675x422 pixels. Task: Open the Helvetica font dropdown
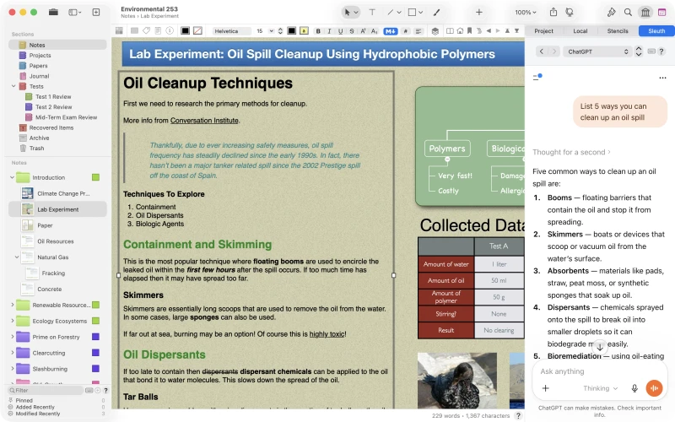(x=231, y=31)
